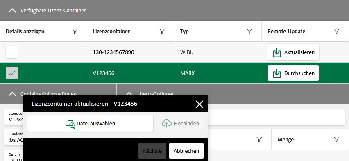Open filter for Lizenzcontainer column

click(162, 32)
